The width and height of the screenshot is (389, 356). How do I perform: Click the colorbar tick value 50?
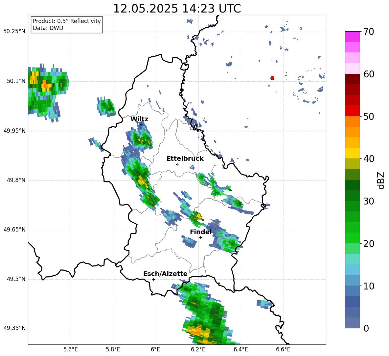click(369, 117)
